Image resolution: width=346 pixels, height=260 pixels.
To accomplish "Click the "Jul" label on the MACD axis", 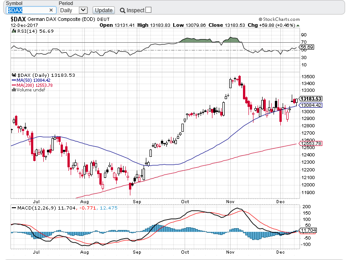I will (36, 252).
